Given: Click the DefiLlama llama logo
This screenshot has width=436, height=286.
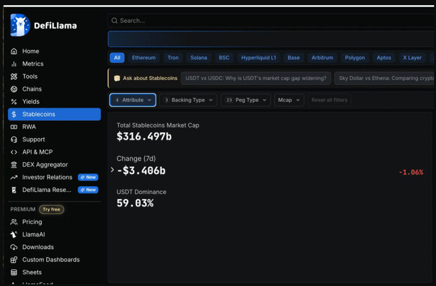Looking at the screenshot, I should click(20, 25).
